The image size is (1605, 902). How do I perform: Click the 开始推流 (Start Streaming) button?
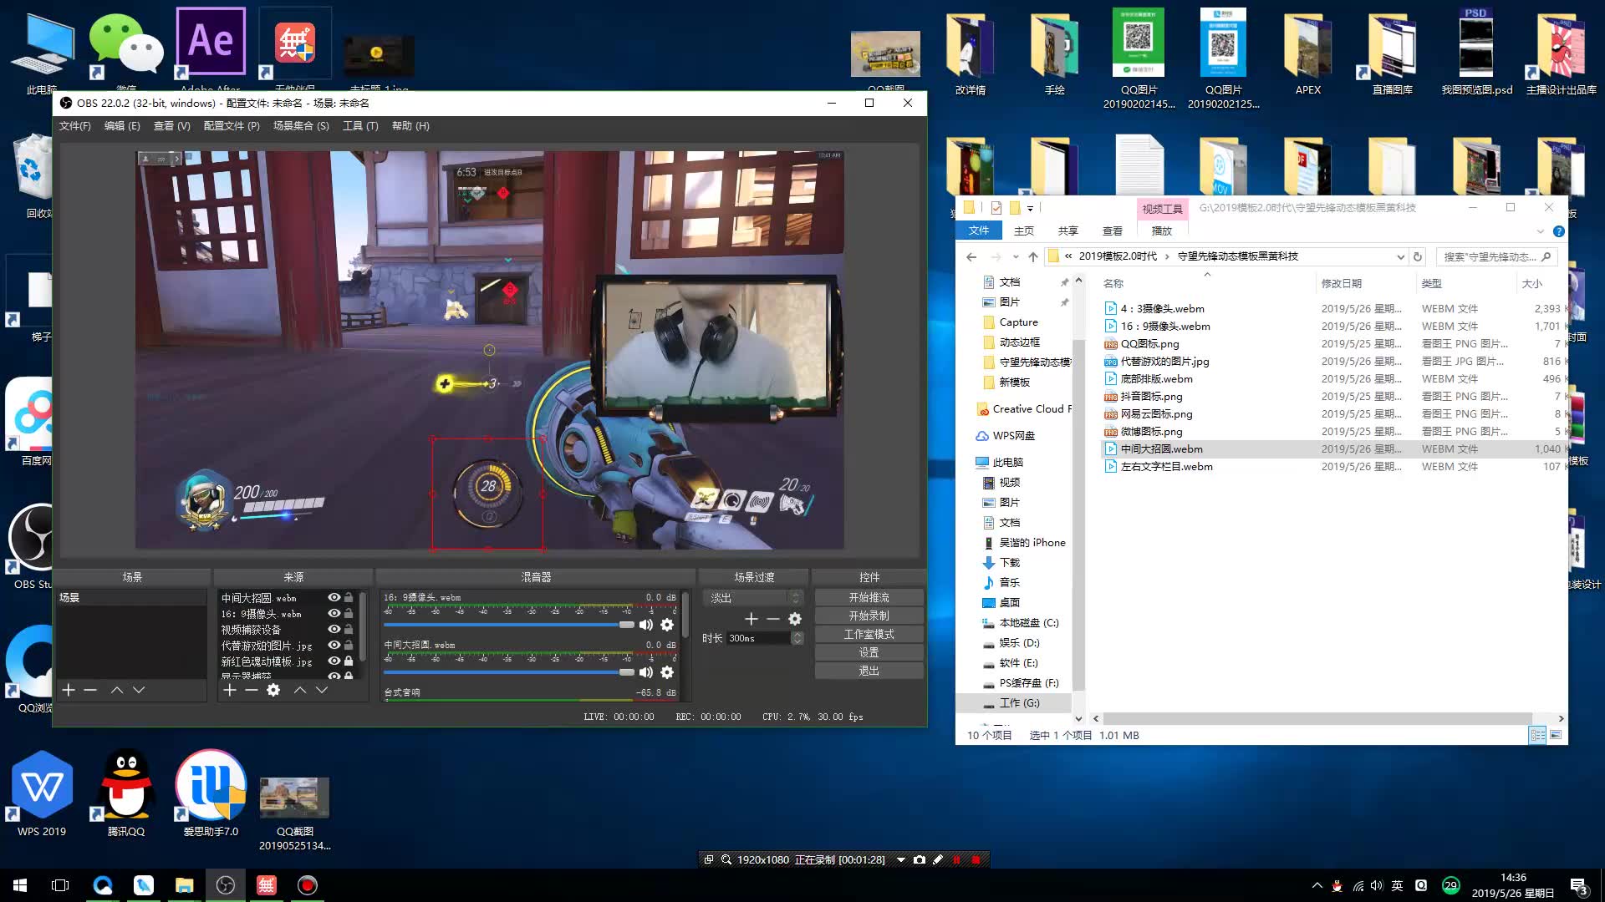[869, 597]
